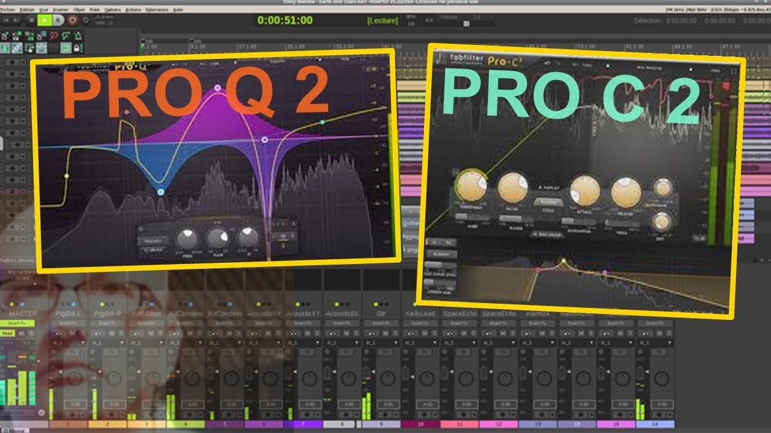The height and width of the screenshot is (433, 771).
Task: Click MASTER strip Insert Fx button
Action: [17, 324]
